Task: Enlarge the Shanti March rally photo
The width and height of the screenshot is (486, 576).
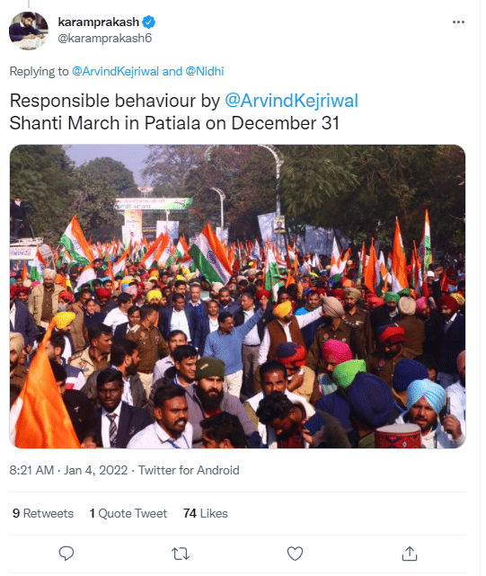Action: click(x=237, y=296)
